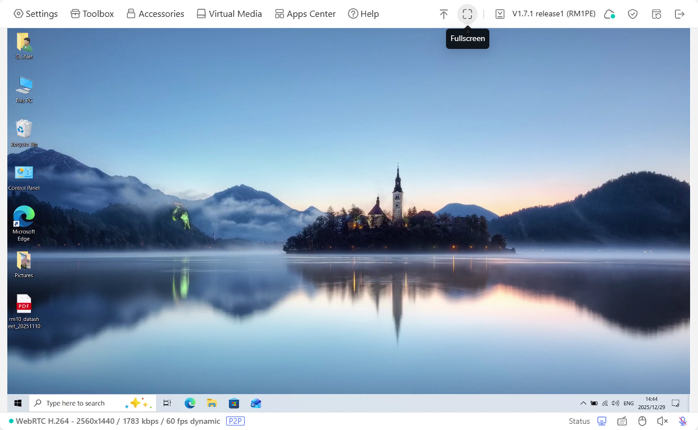The width and height of the screenshot is (698, 430).
Task: Open the Apps Center menu
Action: point(305,13)
